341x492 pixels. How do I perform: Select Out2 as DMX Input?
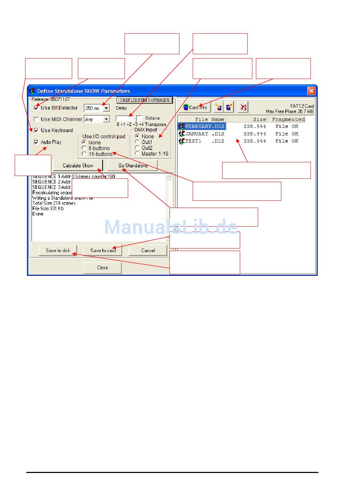tap(137, 148)
